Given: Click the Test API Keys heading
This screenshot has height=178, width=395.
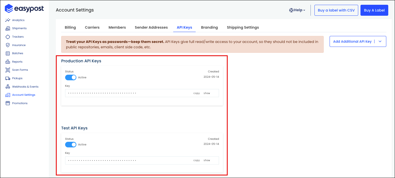Looking at the screenshot, I should pos(74,128).
